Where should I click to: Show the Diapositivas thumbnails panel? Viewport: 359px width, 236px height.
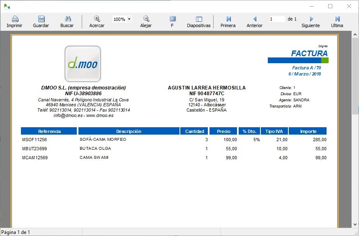[x=199, y=19]
